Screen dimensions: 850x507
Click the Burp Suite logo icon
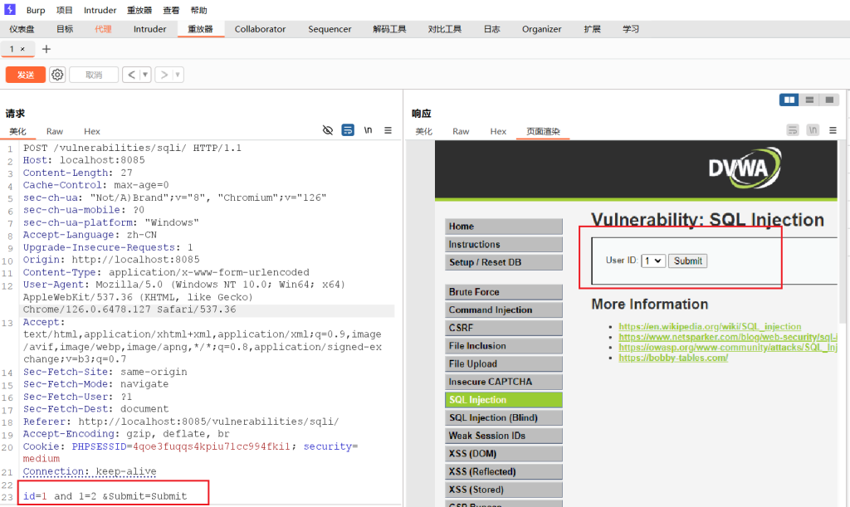tap(10, 10)
